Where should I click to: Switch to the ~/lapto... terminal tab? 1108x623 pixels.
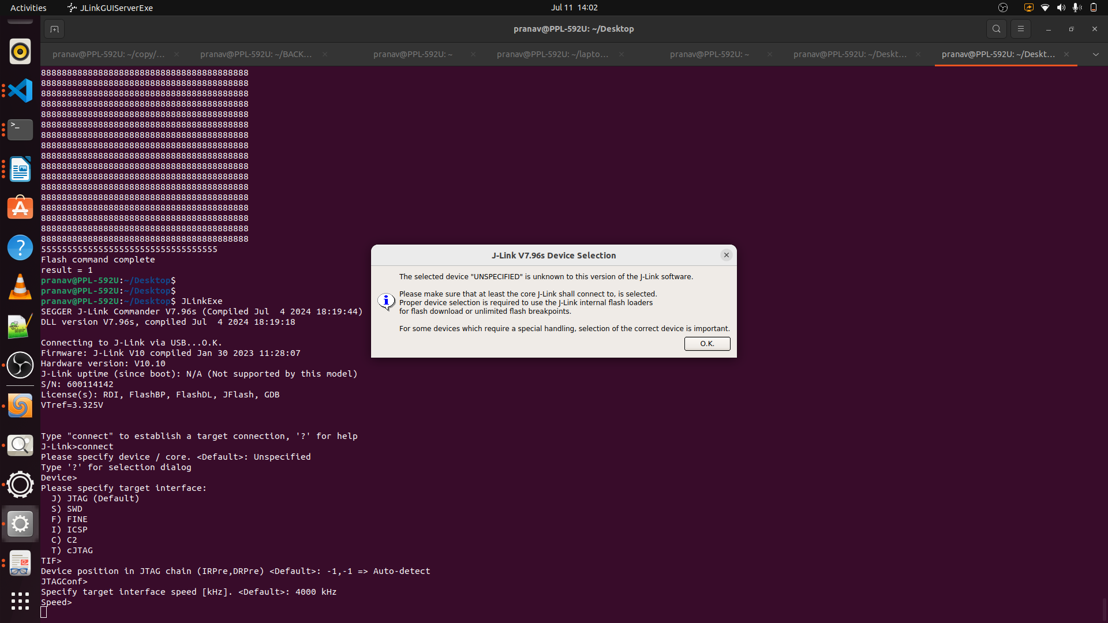point(553,54)
